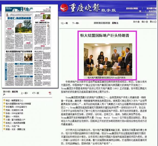Open article 盛会：一米阳光 in the list
The image size is (158, 146).
point(12,117)
